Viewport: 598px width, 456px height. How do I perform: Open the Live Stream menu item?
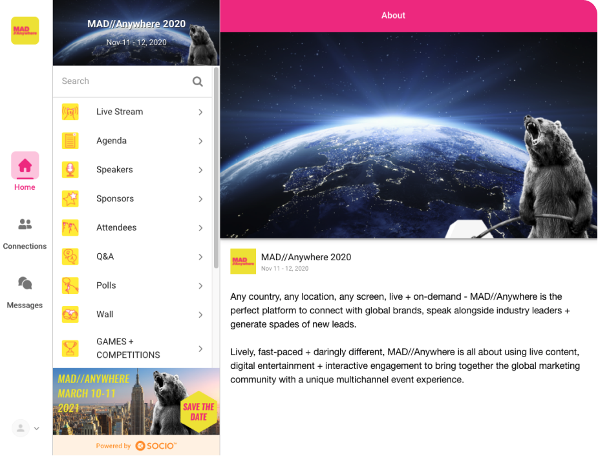(x=133, y=112)
